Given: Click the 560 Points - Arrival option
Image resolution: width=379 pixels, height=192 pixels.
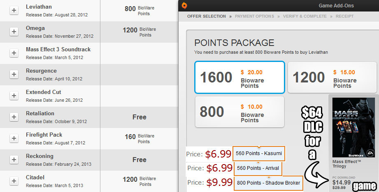Looking at the screenshot, I should click(x=258, y=168).
